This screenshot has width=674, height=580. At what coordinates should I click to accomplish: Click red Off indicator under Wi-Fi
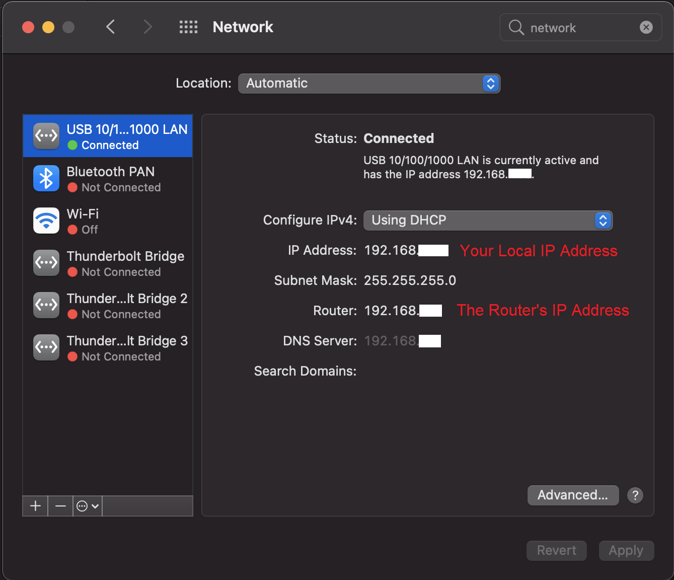72,230
